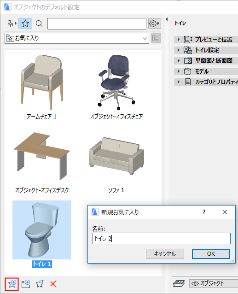Click the folder-up navigation button
238x294 pixels.
tap(156, 38)
